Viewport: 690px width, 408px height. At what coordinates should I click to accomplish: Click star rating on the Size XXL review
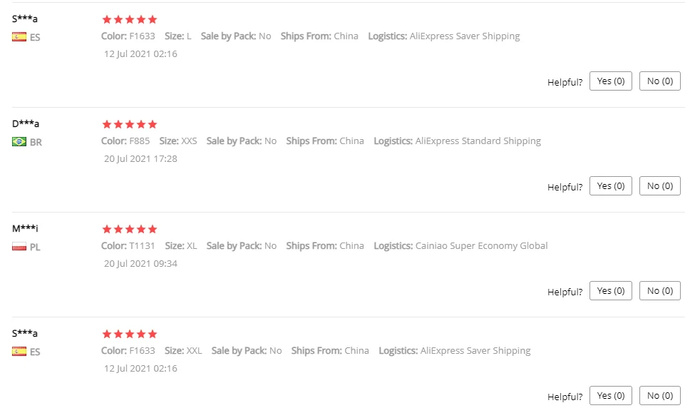point(130,334)
